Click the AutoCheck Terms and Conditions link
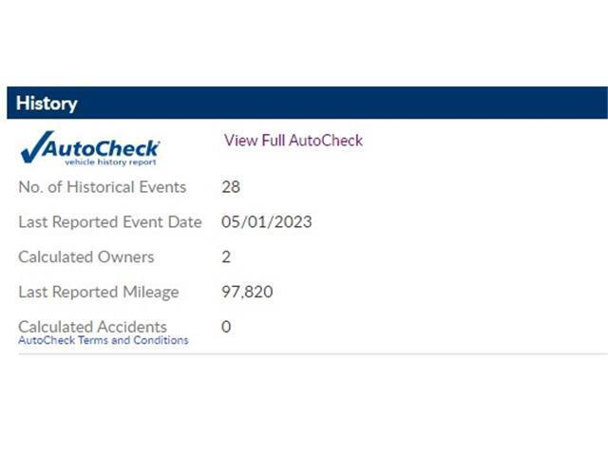 pos(104,340)
